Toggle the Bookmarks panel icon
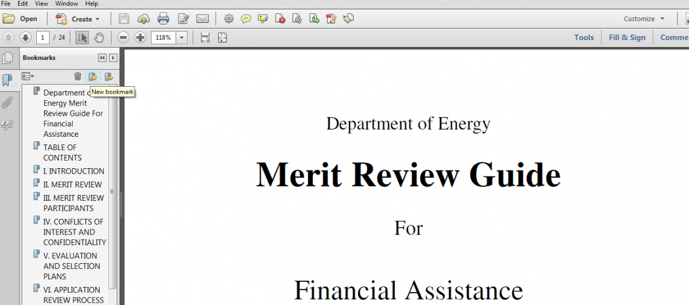The height and width of the screenshot is (305, 689). (x=8, y=80)
